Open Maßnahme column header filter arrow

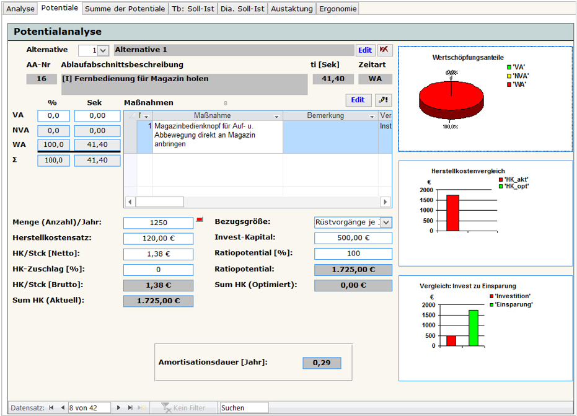276,117
